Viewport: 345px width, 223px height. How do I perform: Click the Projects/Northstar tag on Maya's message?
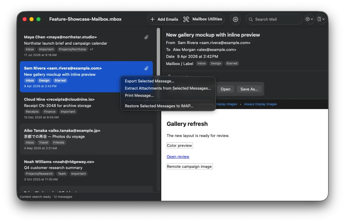[72, 49]
